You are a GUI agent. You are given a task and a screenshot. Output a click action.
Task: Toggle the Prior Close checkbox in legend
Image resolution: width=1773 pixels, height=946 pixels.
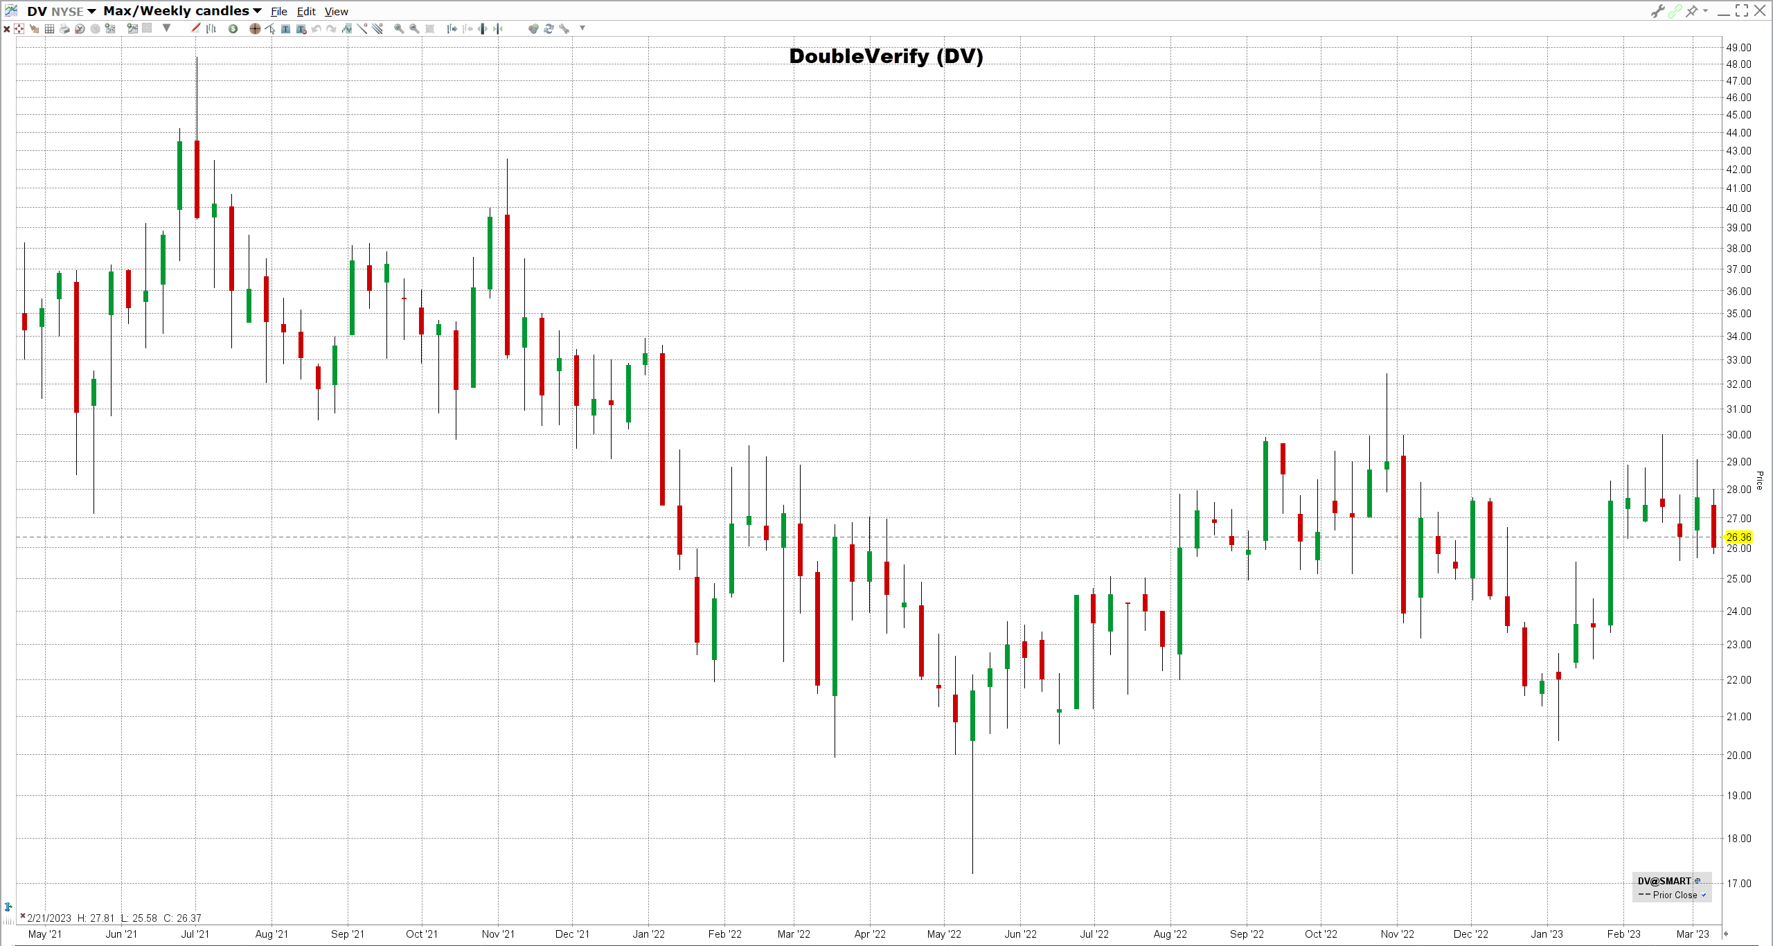click(1704, 895)
